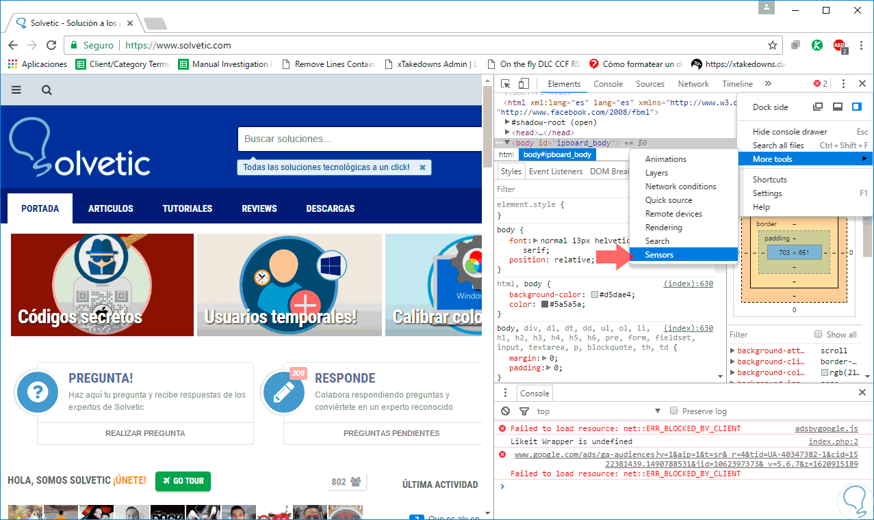This screenshot has height=520, width=874.
Task: Switch to the Network tab
Action: coord(693,84)
